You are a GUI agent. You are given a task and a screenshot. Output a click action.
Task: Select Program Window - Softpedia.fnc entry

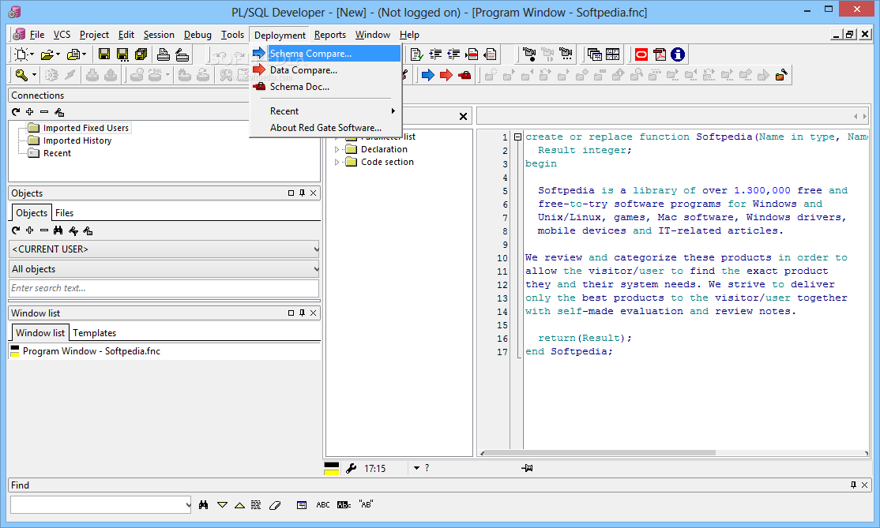click(92, 351)
